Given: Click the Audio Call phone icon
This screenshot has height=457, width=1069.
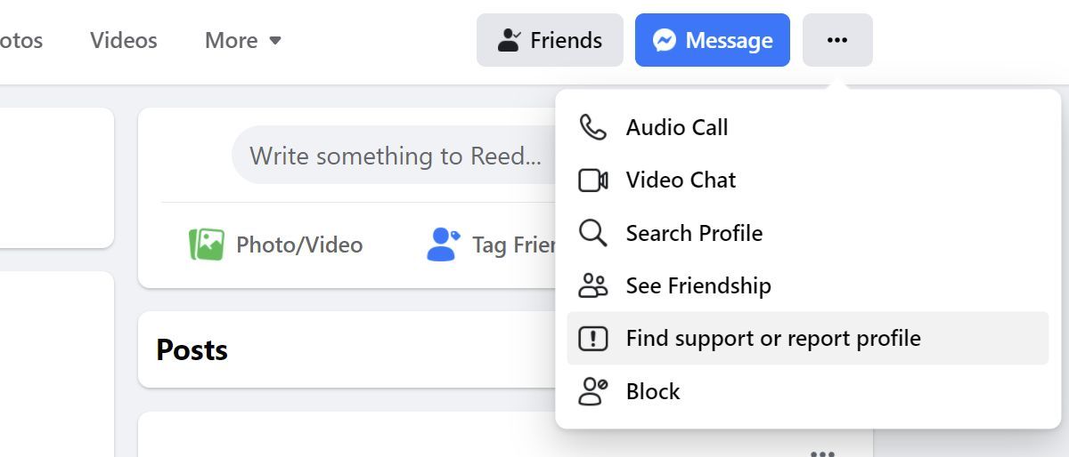Looking at the screenshot, I should [592, 127].
